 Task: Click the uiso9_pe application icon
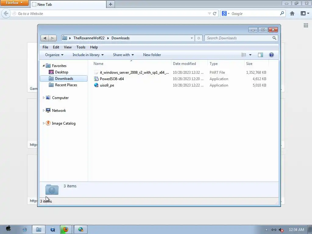coord(96,85)
